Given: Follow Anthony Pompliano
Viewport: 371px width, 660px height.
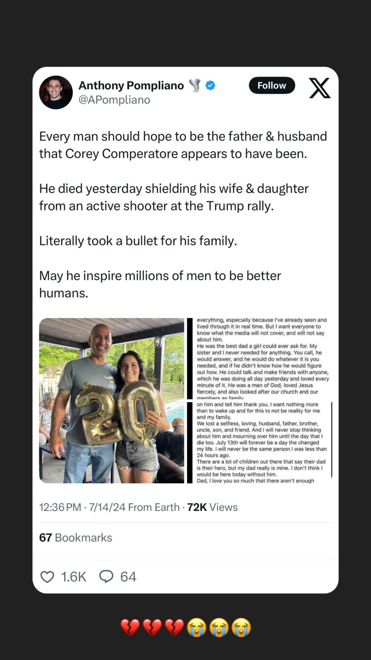Looking at the screenshot, I should click(x=272, y=85).
